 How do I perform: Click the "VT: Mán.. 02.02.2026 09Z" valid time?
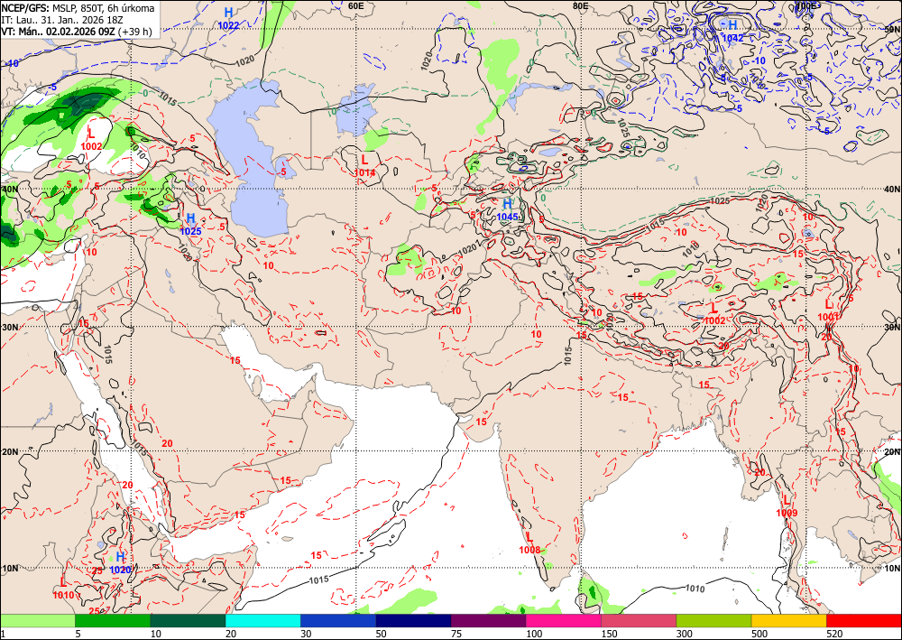(58, 31)
